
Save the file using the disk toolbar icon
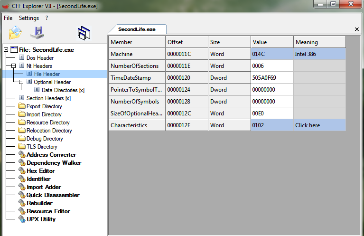pos(37,33)
